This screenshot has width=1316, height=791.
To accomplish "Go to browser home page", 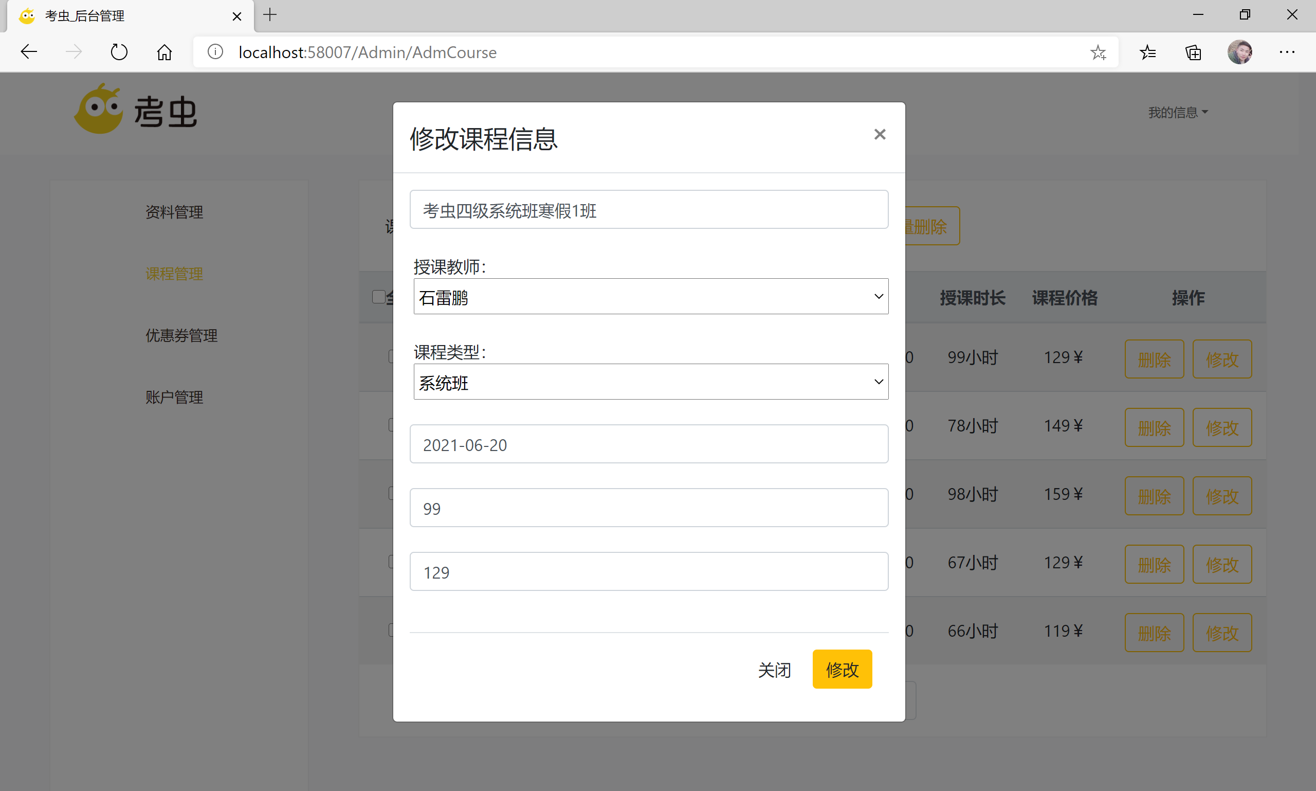I will [164, 52].
